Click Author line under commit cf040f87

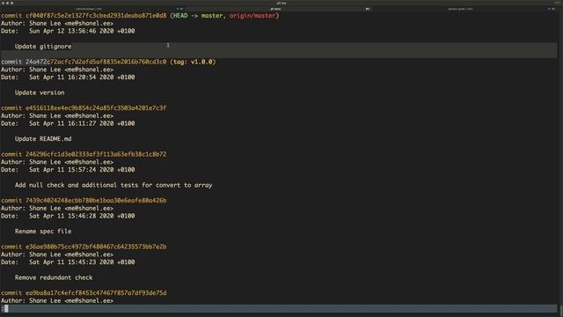(57, 24)
